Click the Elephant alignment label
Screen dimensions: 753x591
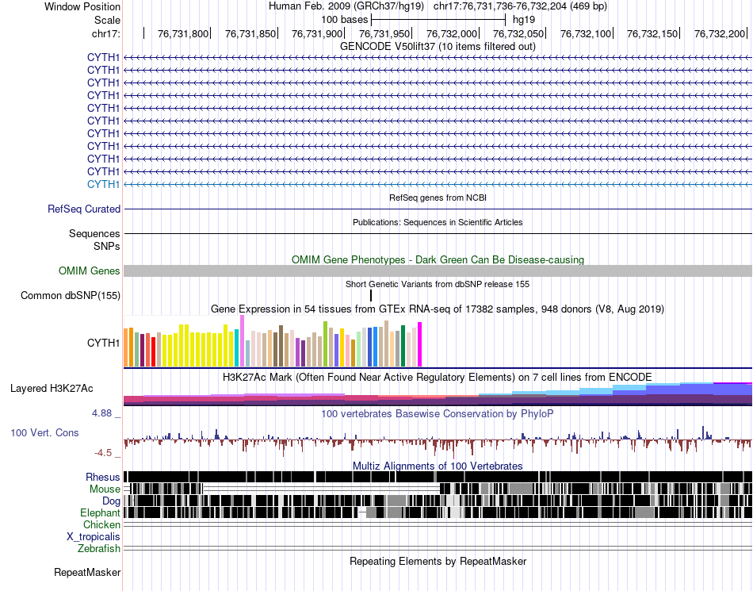(x=100, y=513)
